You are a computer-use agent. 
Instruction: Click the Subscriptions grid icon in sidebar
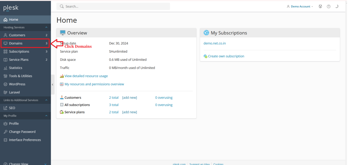coord(5,52)
